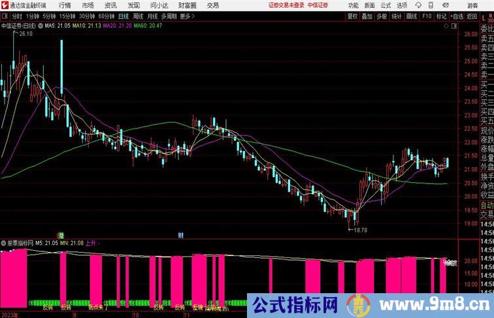Select the 日线 daily period
This screenshot has height=318, width=494.
pyautogui.click(x=124, y=16)
